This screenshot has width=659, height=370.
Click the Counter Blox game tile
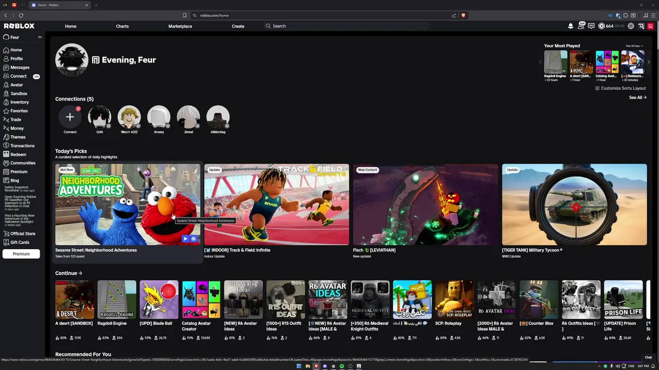[539, 300]
